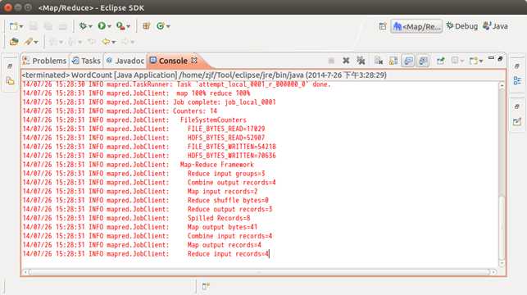Toggle the Scroll Lock icon
527x295 pixels.
click(x=393, y=61)
